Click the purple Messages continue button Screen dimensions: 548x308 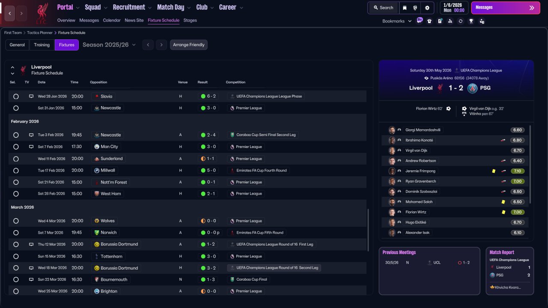(x=506, y=8)
